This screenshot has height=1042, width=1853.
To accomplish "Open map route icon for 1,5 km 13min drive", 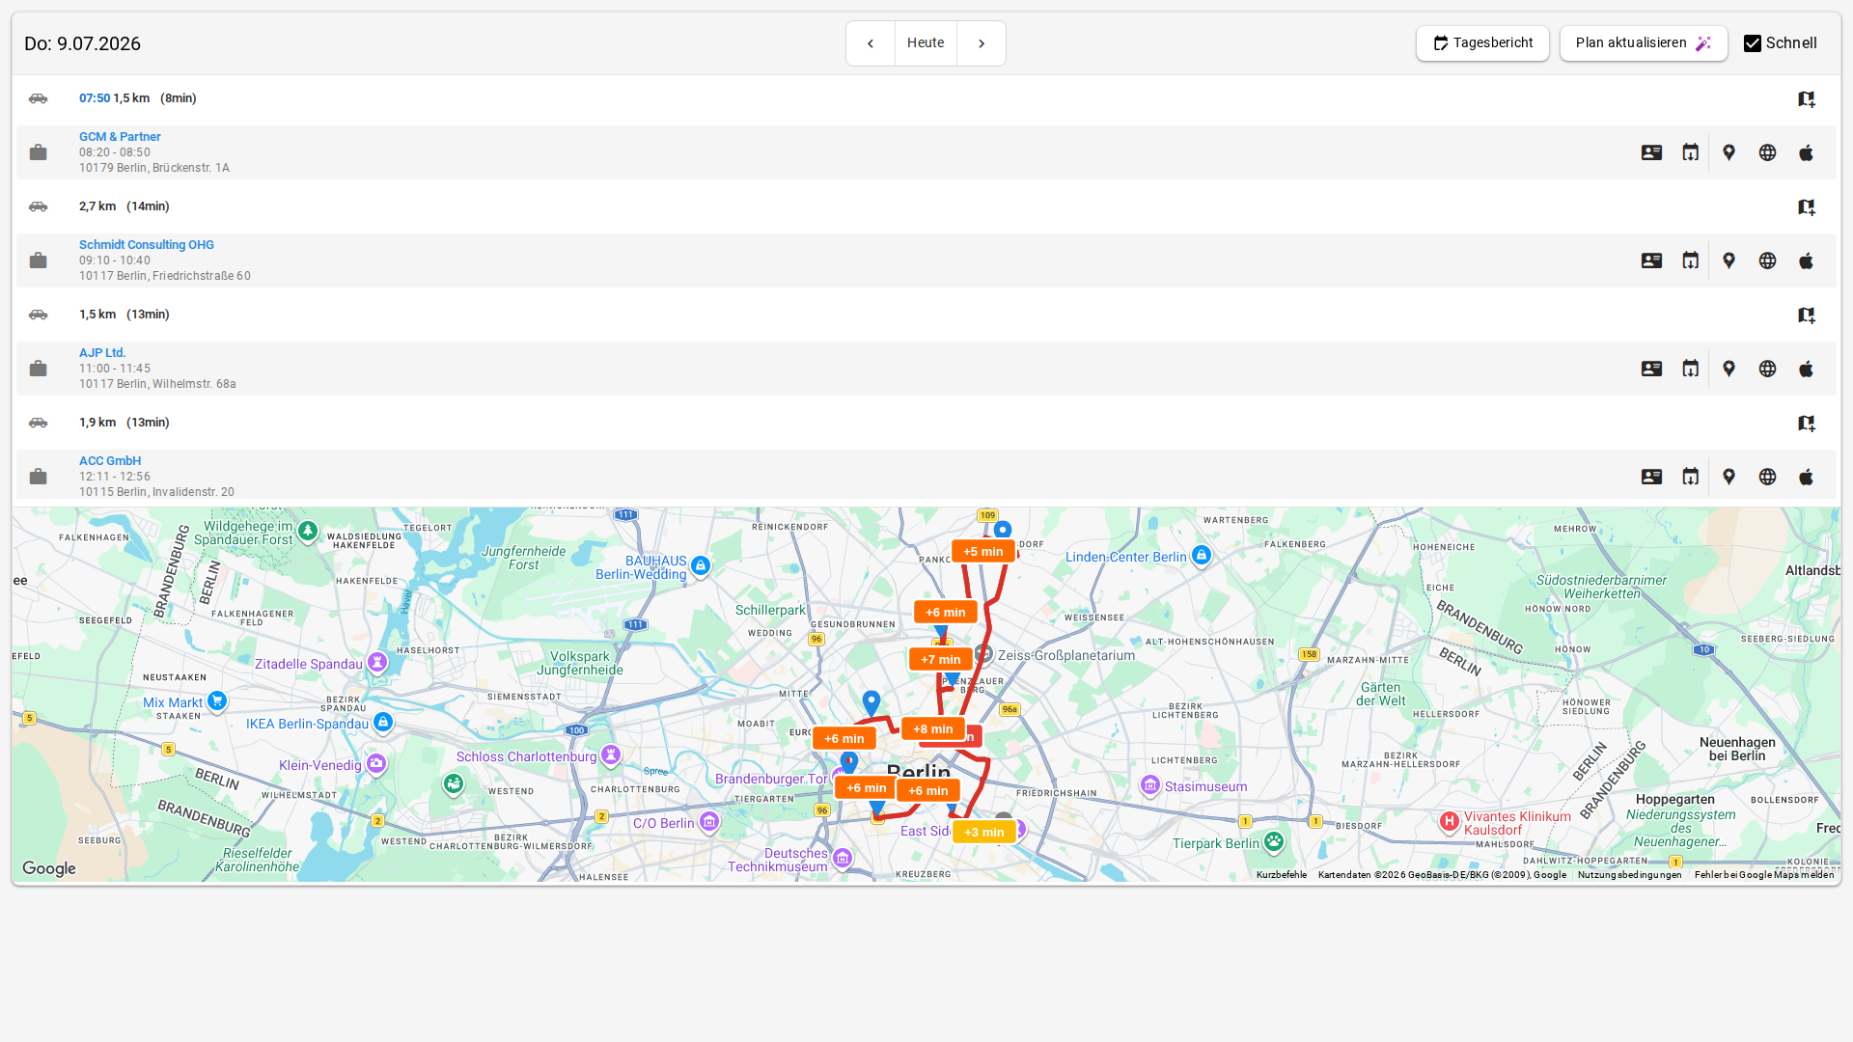I will pos(1807,315).
